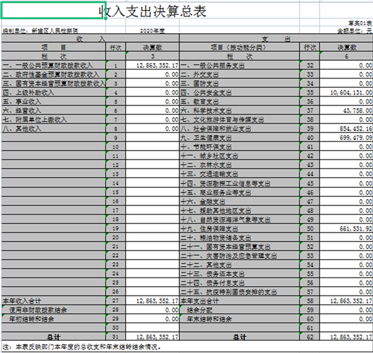Select the 项目（按功能分类） header cell
The width and height of the screenshot is (373, 353).
[239, 47]
